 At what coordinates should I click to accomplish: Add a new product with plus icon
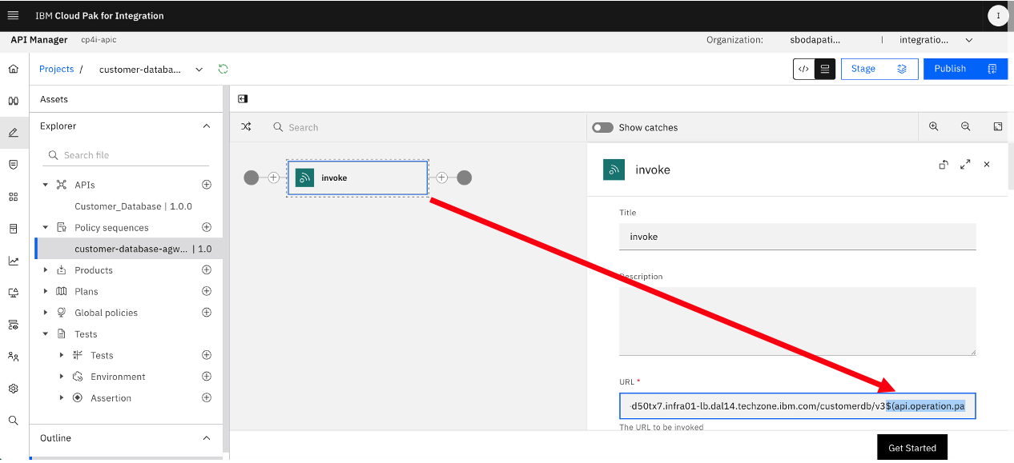[x=206, y=269]
